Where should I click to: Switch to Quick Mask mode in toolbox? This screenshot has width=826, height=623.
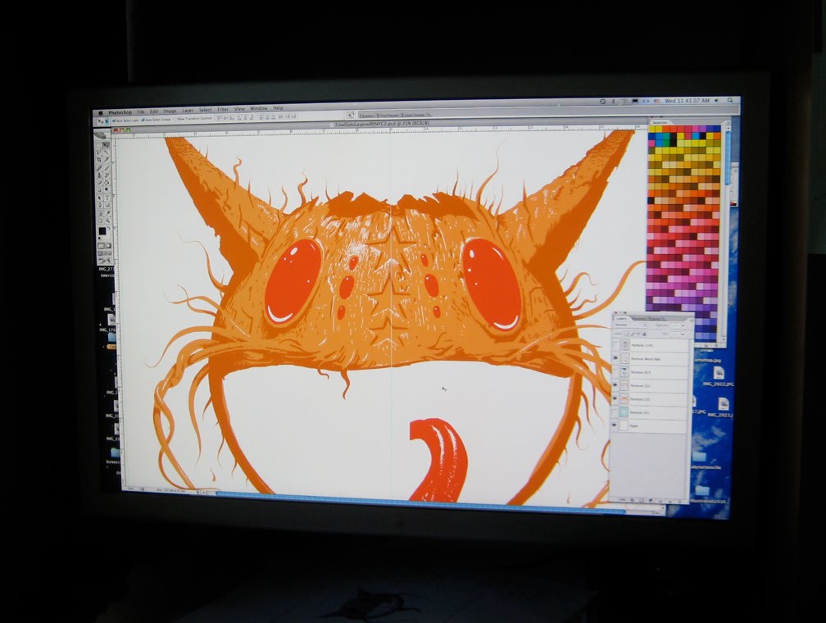tap(108, 246)
